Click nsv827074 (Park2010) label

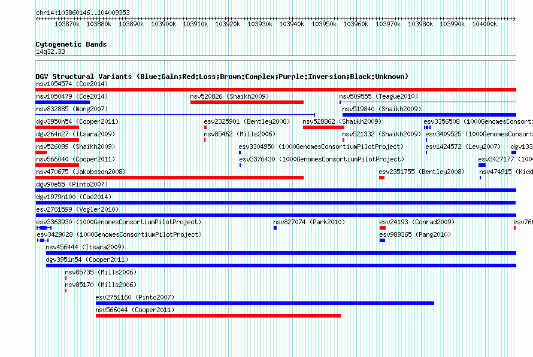[309, 222]
